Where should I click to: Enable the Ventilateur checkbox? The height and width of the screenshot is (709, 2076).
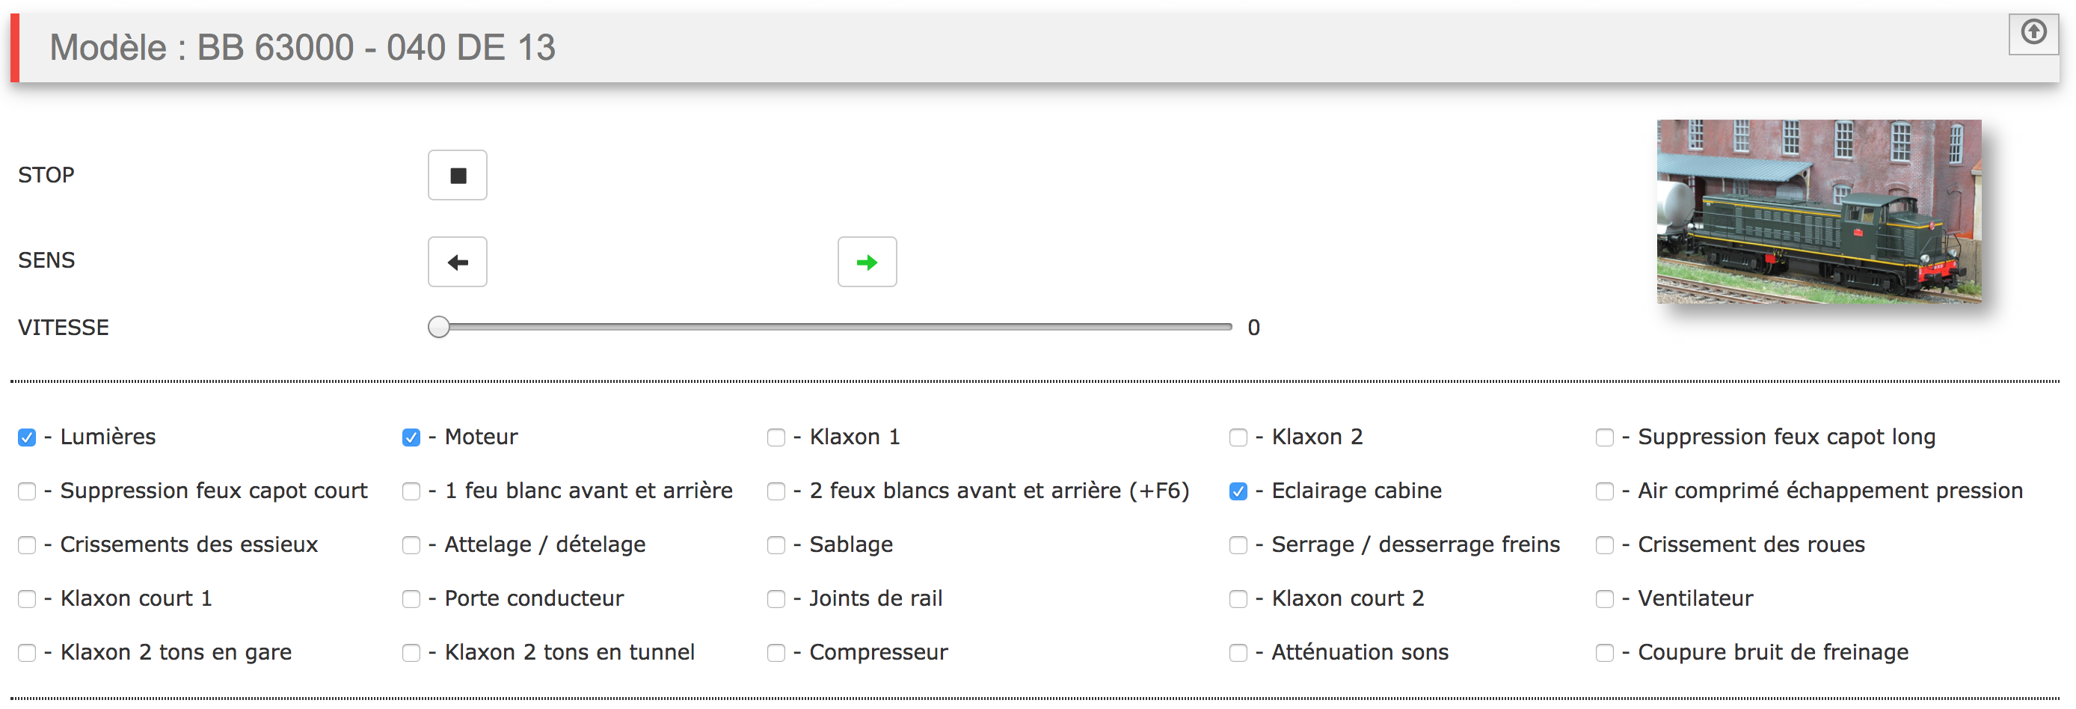click(1605, 599)
